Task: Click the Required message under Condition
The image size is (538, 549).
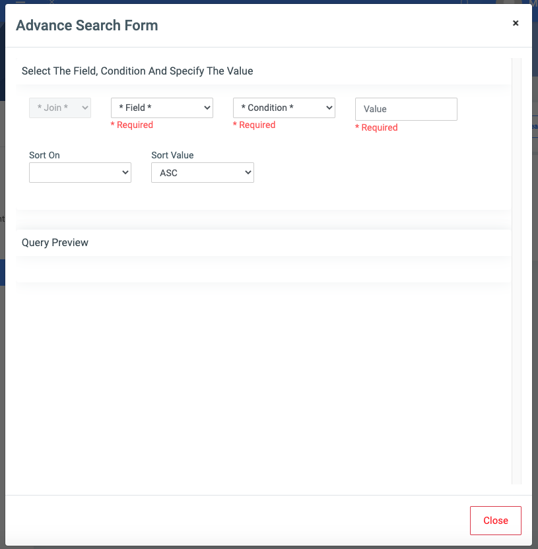Action: [254, 125]
